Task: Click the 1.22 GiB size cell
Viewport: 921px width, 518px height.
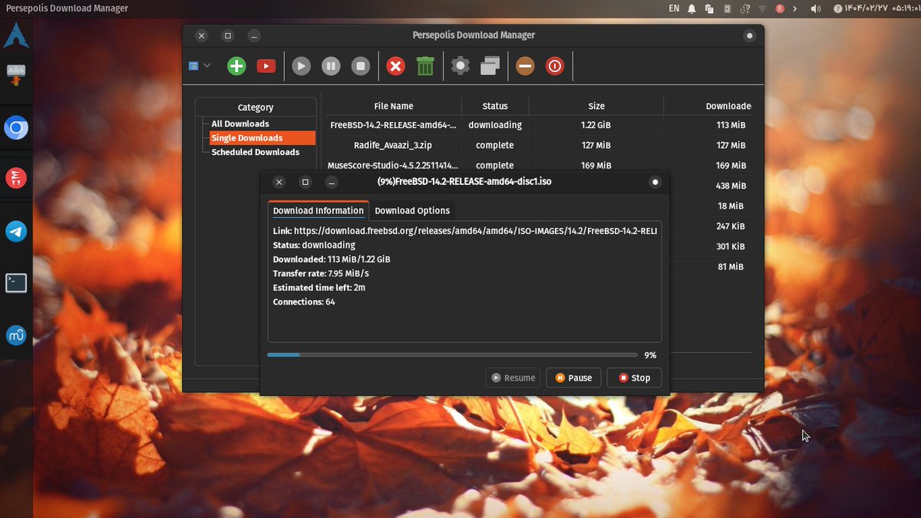Action: pyautogui.click(x=596, y=125)
